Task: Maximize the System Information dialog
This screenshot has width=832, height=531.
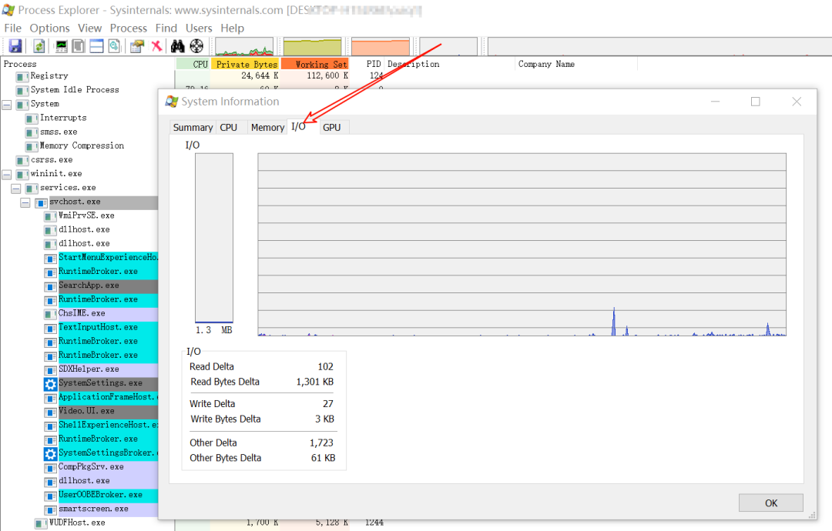Action: point(756,102)
